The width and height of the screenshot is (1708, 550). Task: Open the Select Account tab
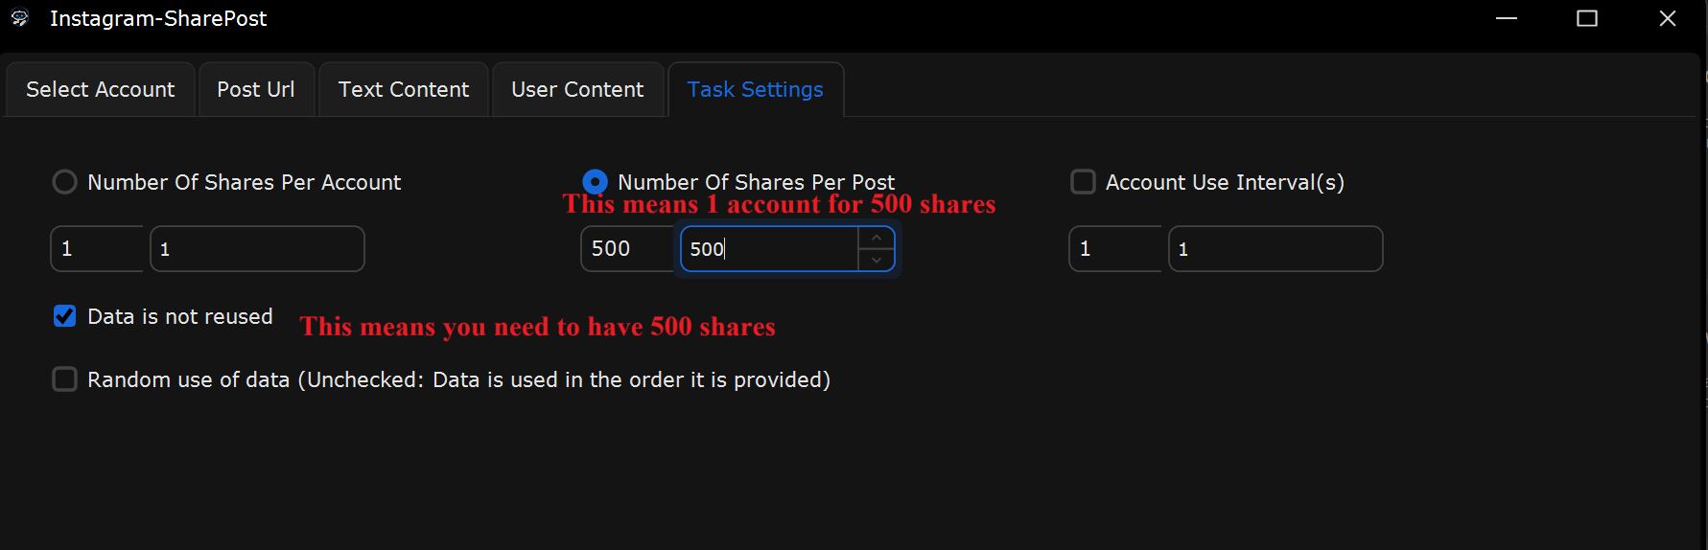pyautogui.click(x=101, y=89)
